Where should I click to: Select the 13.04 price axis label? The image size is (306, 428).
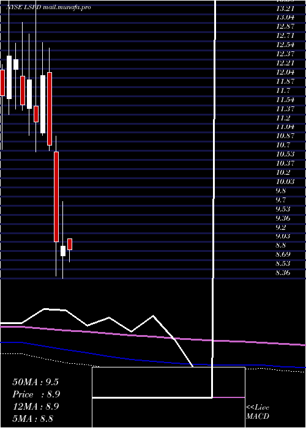[x=285, y=18]
